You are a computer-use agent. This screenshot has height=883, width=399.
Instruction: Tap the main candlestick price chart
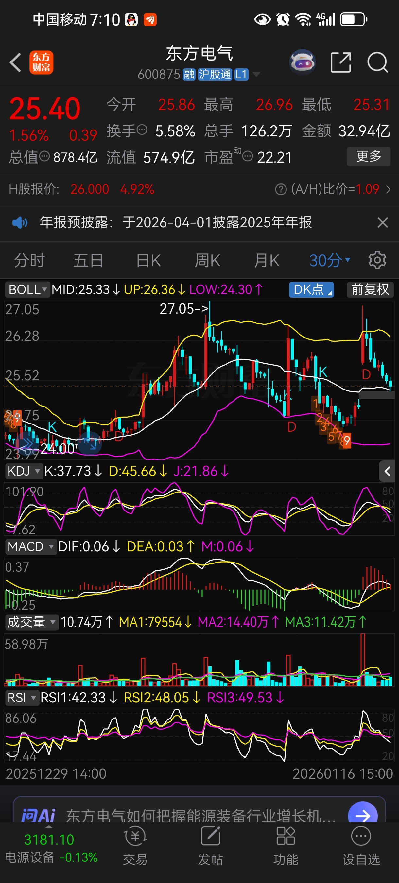click(x=199, y=380)
